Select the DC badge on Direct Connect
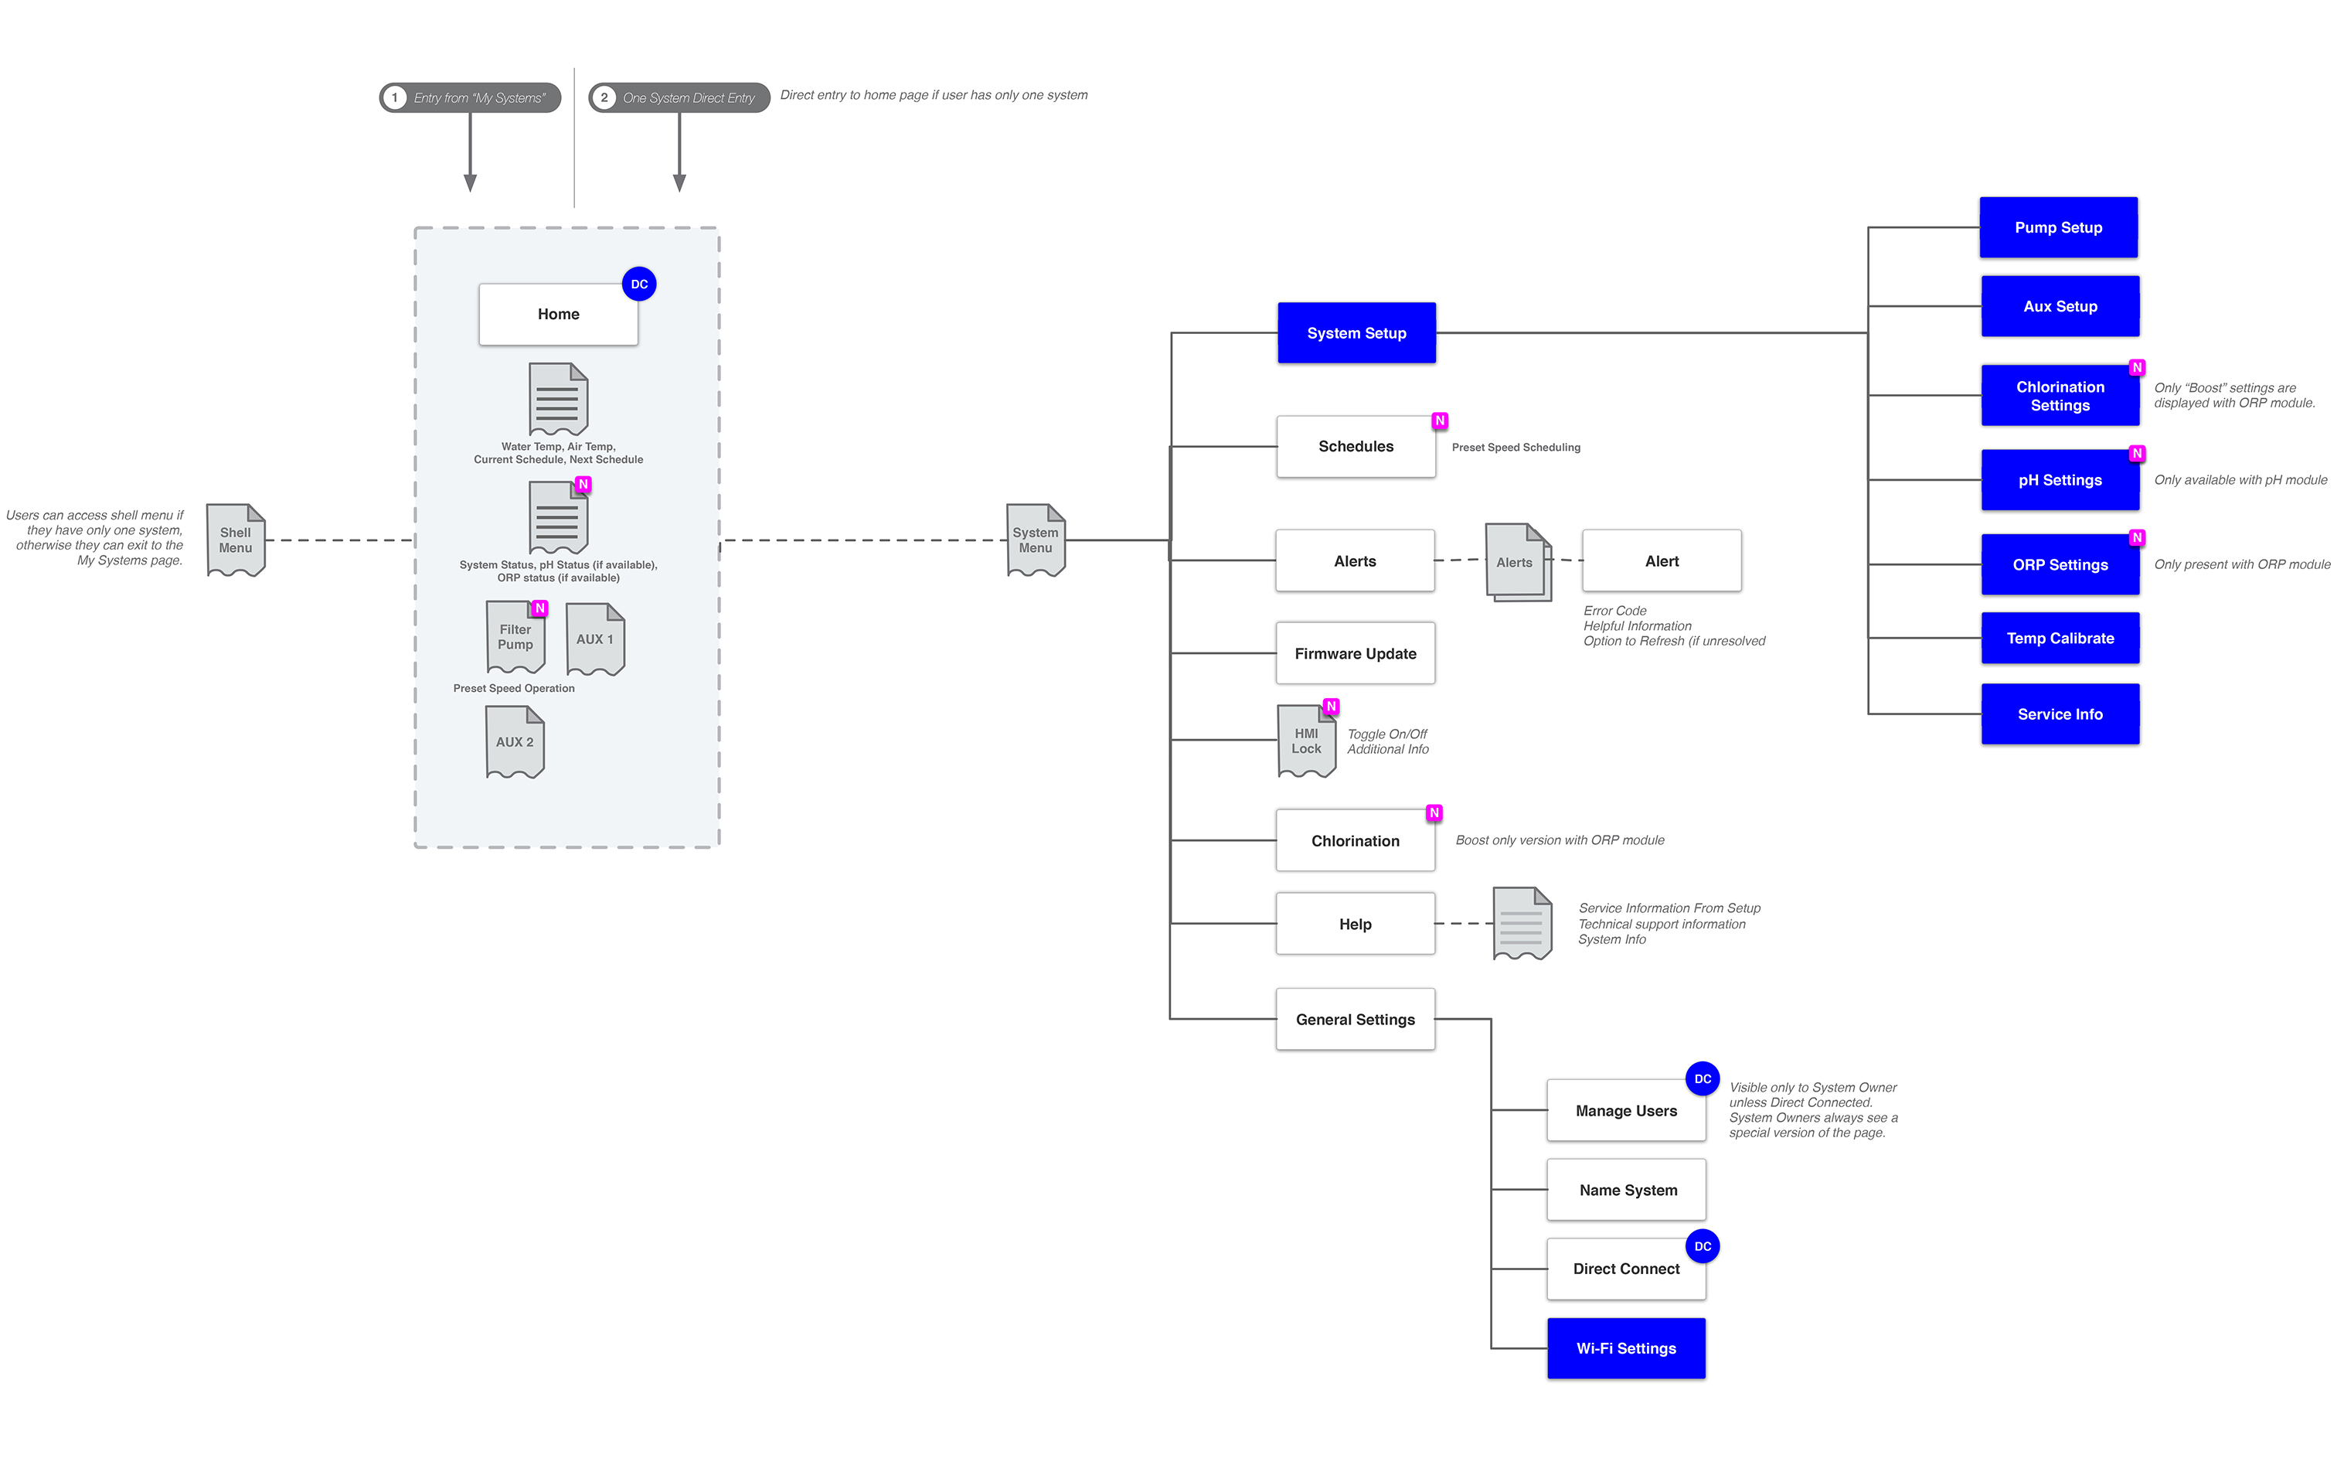 pos(1703,1246)
